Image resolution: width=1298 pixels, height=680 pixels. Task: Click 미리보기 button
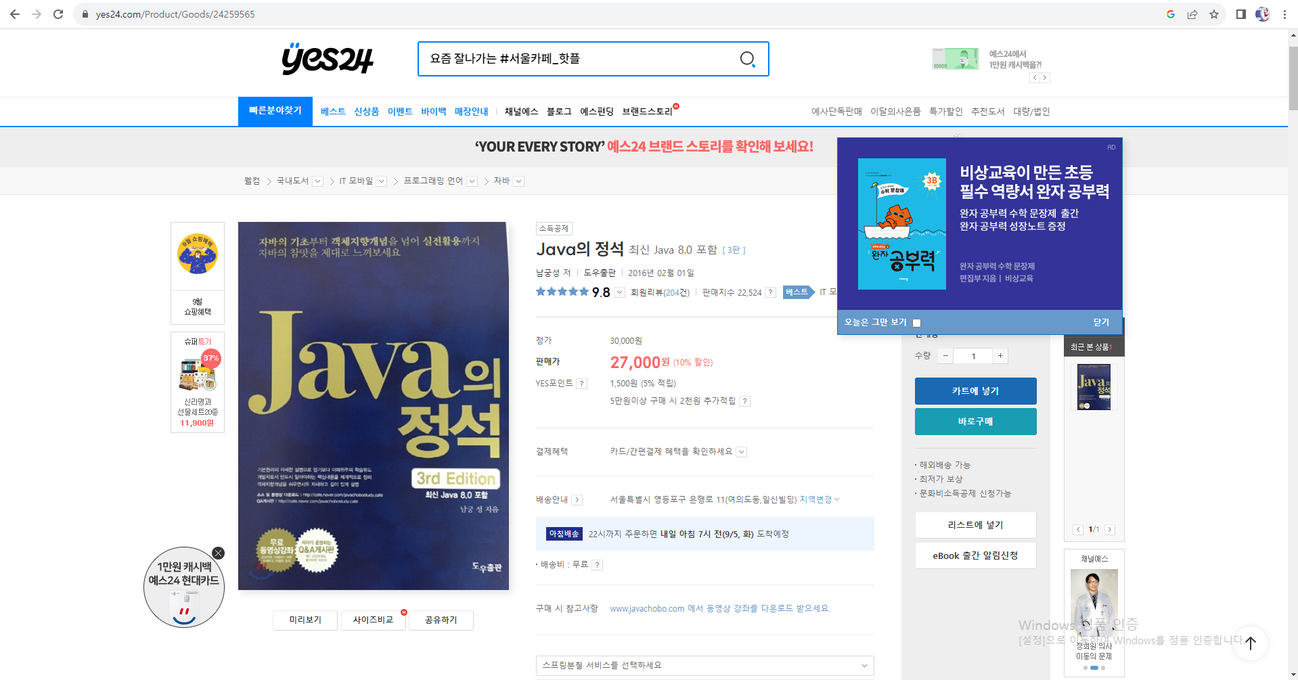305,620
